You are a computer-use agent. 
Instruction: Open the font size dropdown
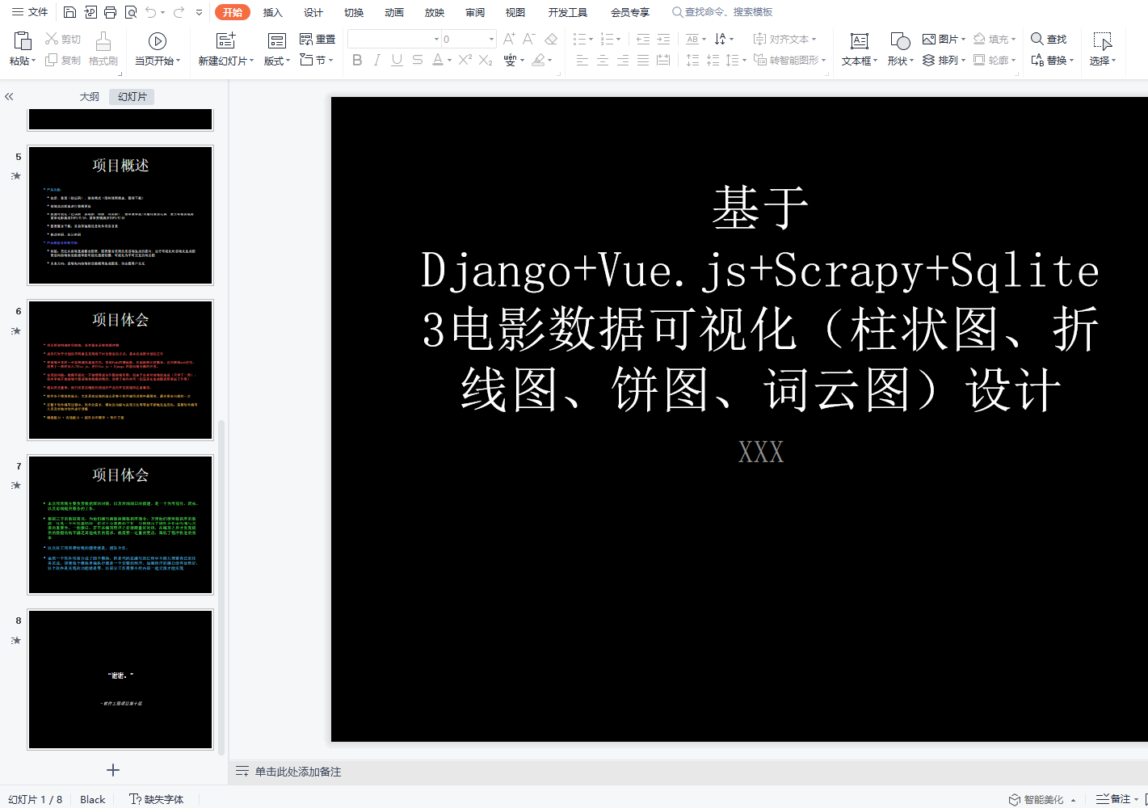click(491, 39)
